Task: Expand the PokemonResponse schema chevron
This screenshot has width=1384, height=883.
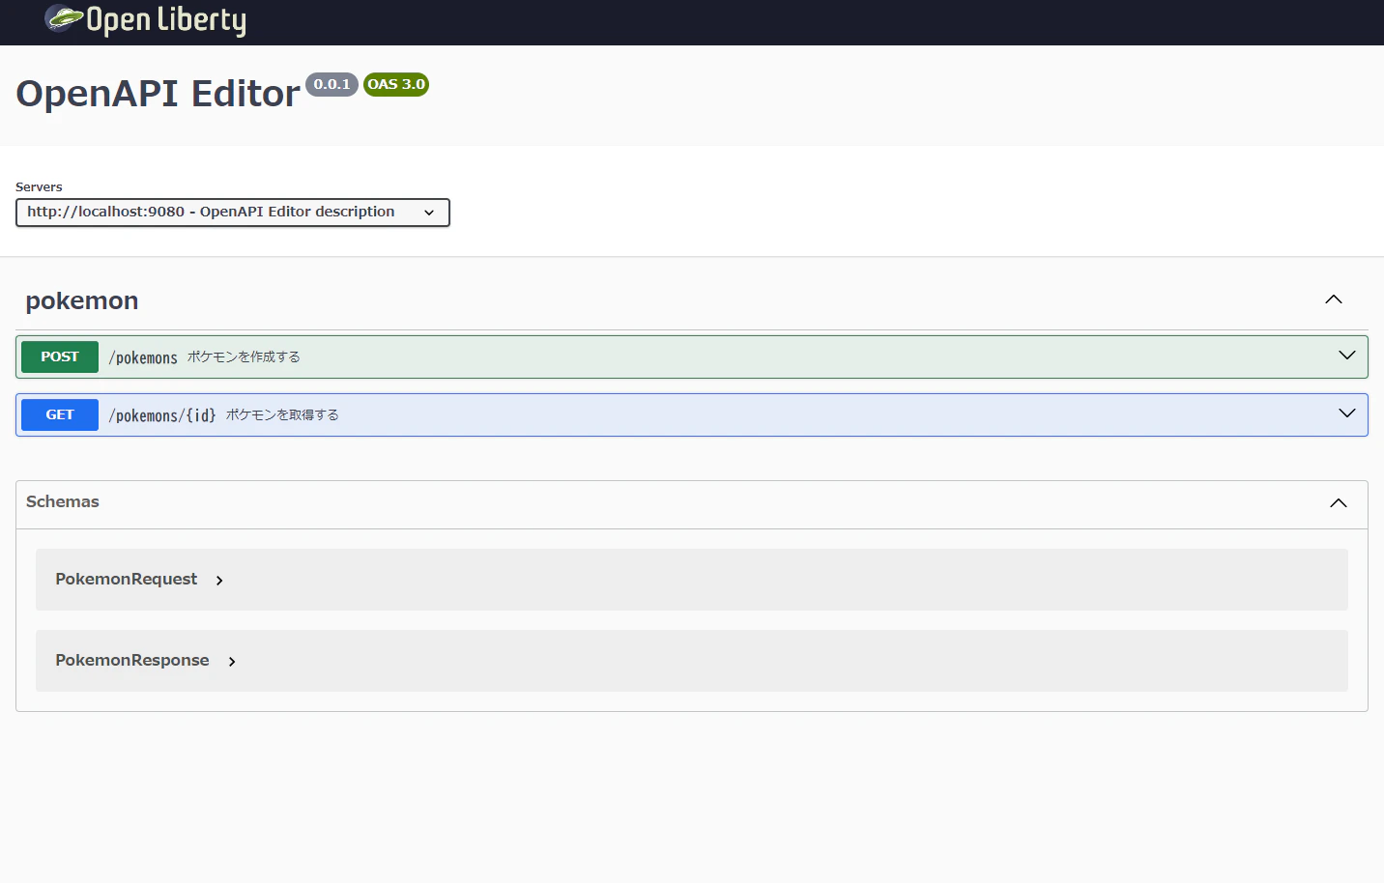Action: pyautogui.click(x=232, y=662)
